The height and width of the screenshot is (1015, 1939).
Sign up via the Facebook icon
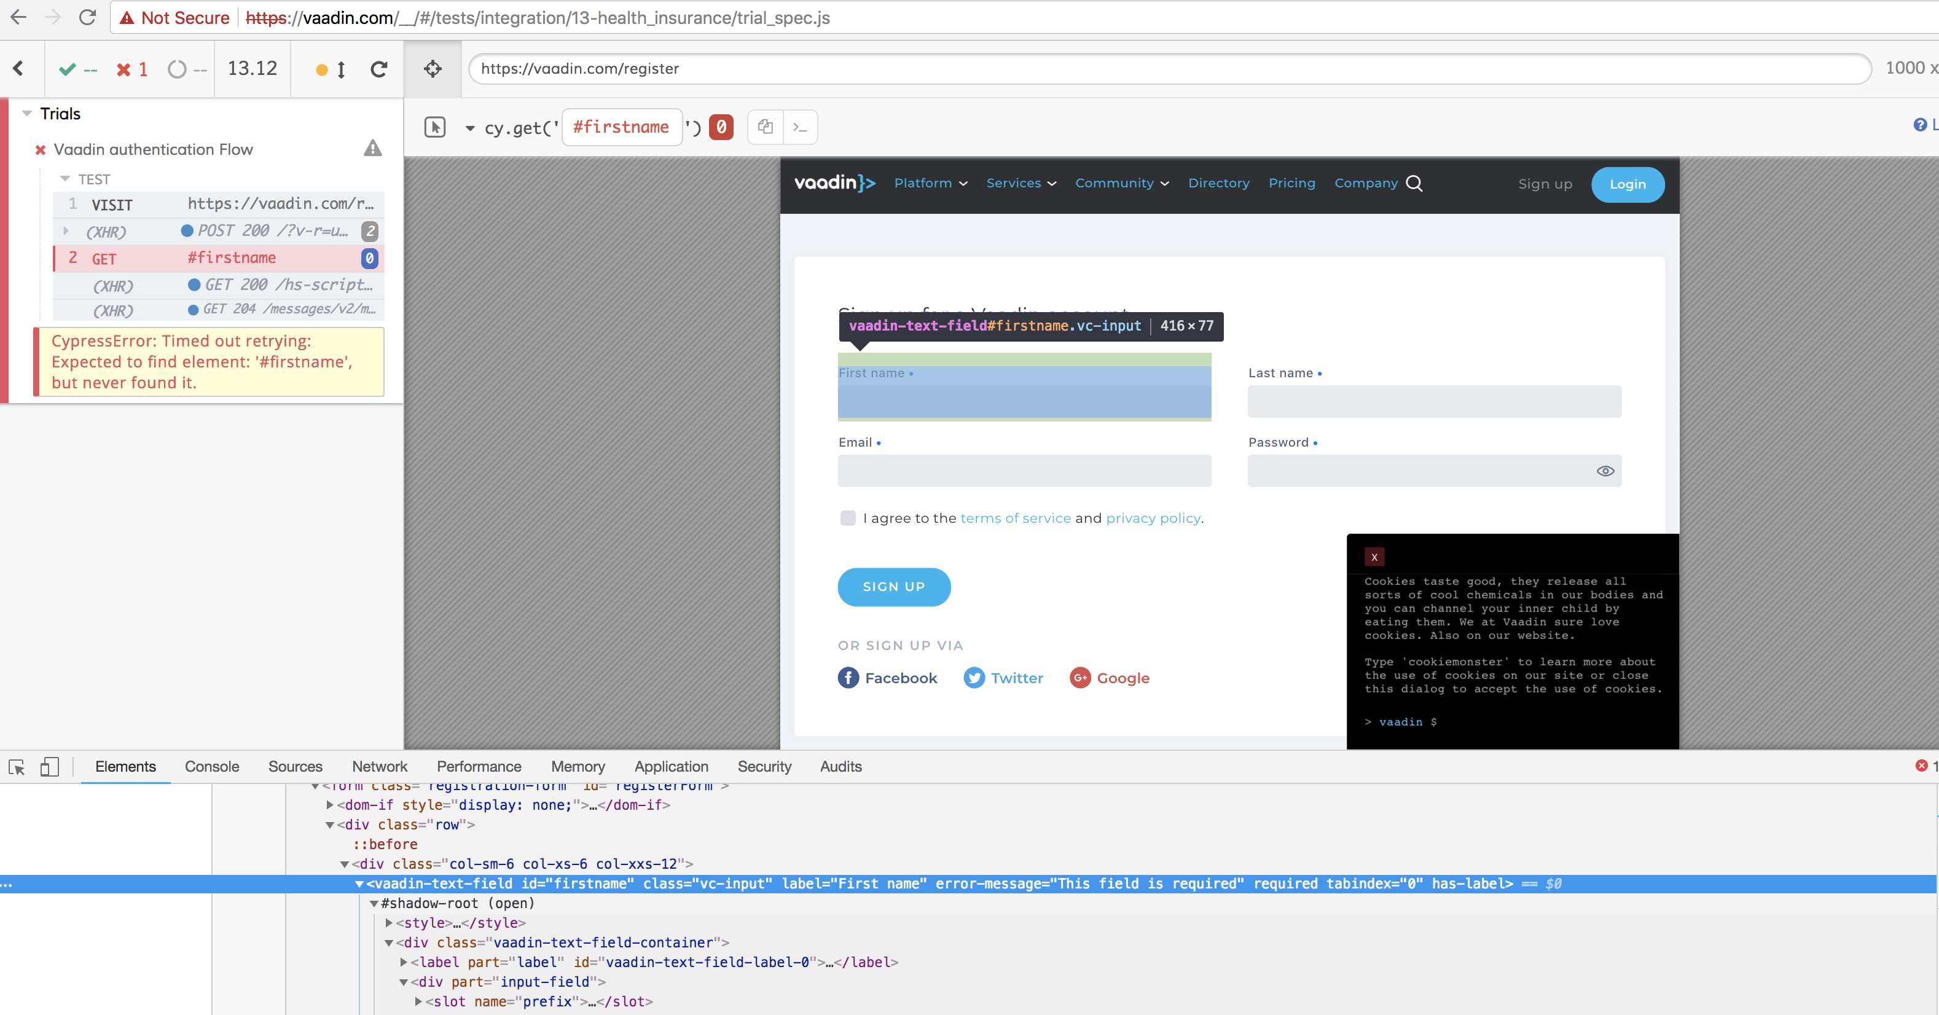(x=848, y=678)
